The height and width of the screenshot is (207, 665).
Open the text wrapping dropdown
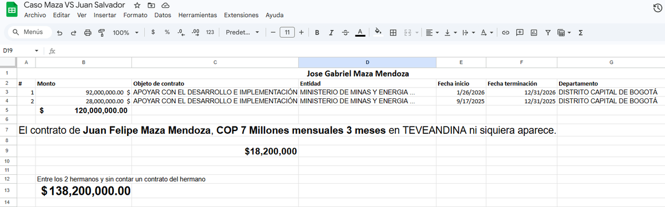(x=469, y=33)
